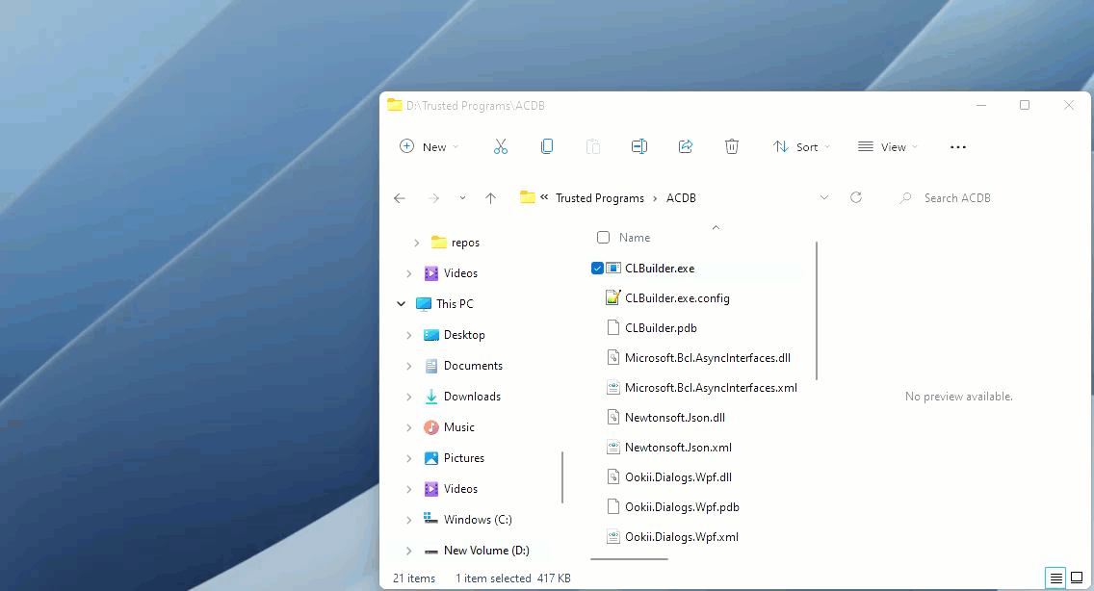Click the Paste clipboard icon
1094x591 pixels.
coord(593,146)
